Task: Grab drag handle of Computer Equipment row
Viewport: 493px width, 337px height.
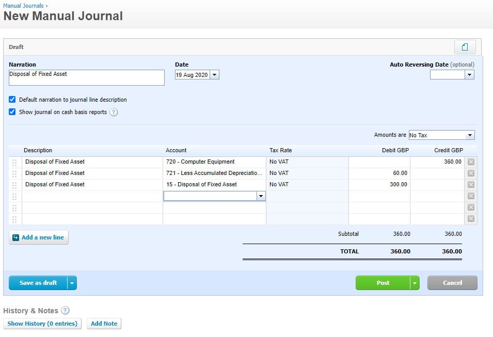Action: pos(14,162)
